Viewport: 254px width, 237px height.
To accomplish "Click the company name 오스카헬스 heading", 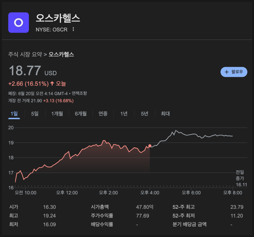I will coord(58,18).
